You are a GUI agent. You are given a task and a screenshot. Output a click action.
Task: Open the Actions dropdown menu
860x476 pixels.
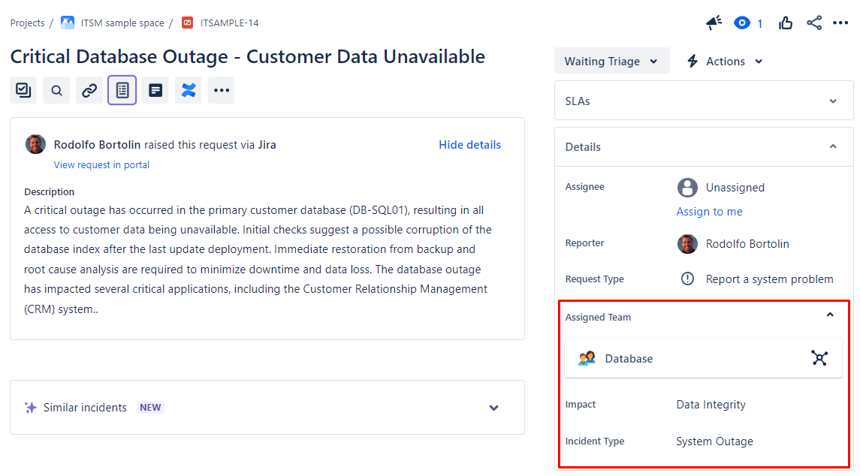click(x=725, y=62)
